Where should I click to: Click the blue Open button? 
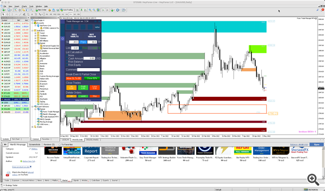point(316,145)
